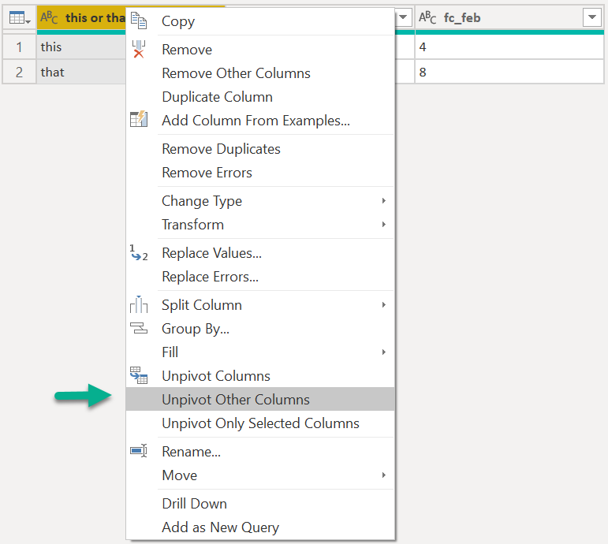
Task: Expand the Split Column submenu arrow
Action: [x=383, y=305]
